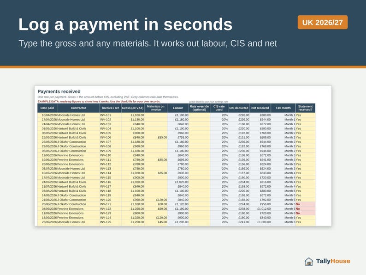Click invoice cell INV-125
The image size is (366, 275).
(111, 222)
